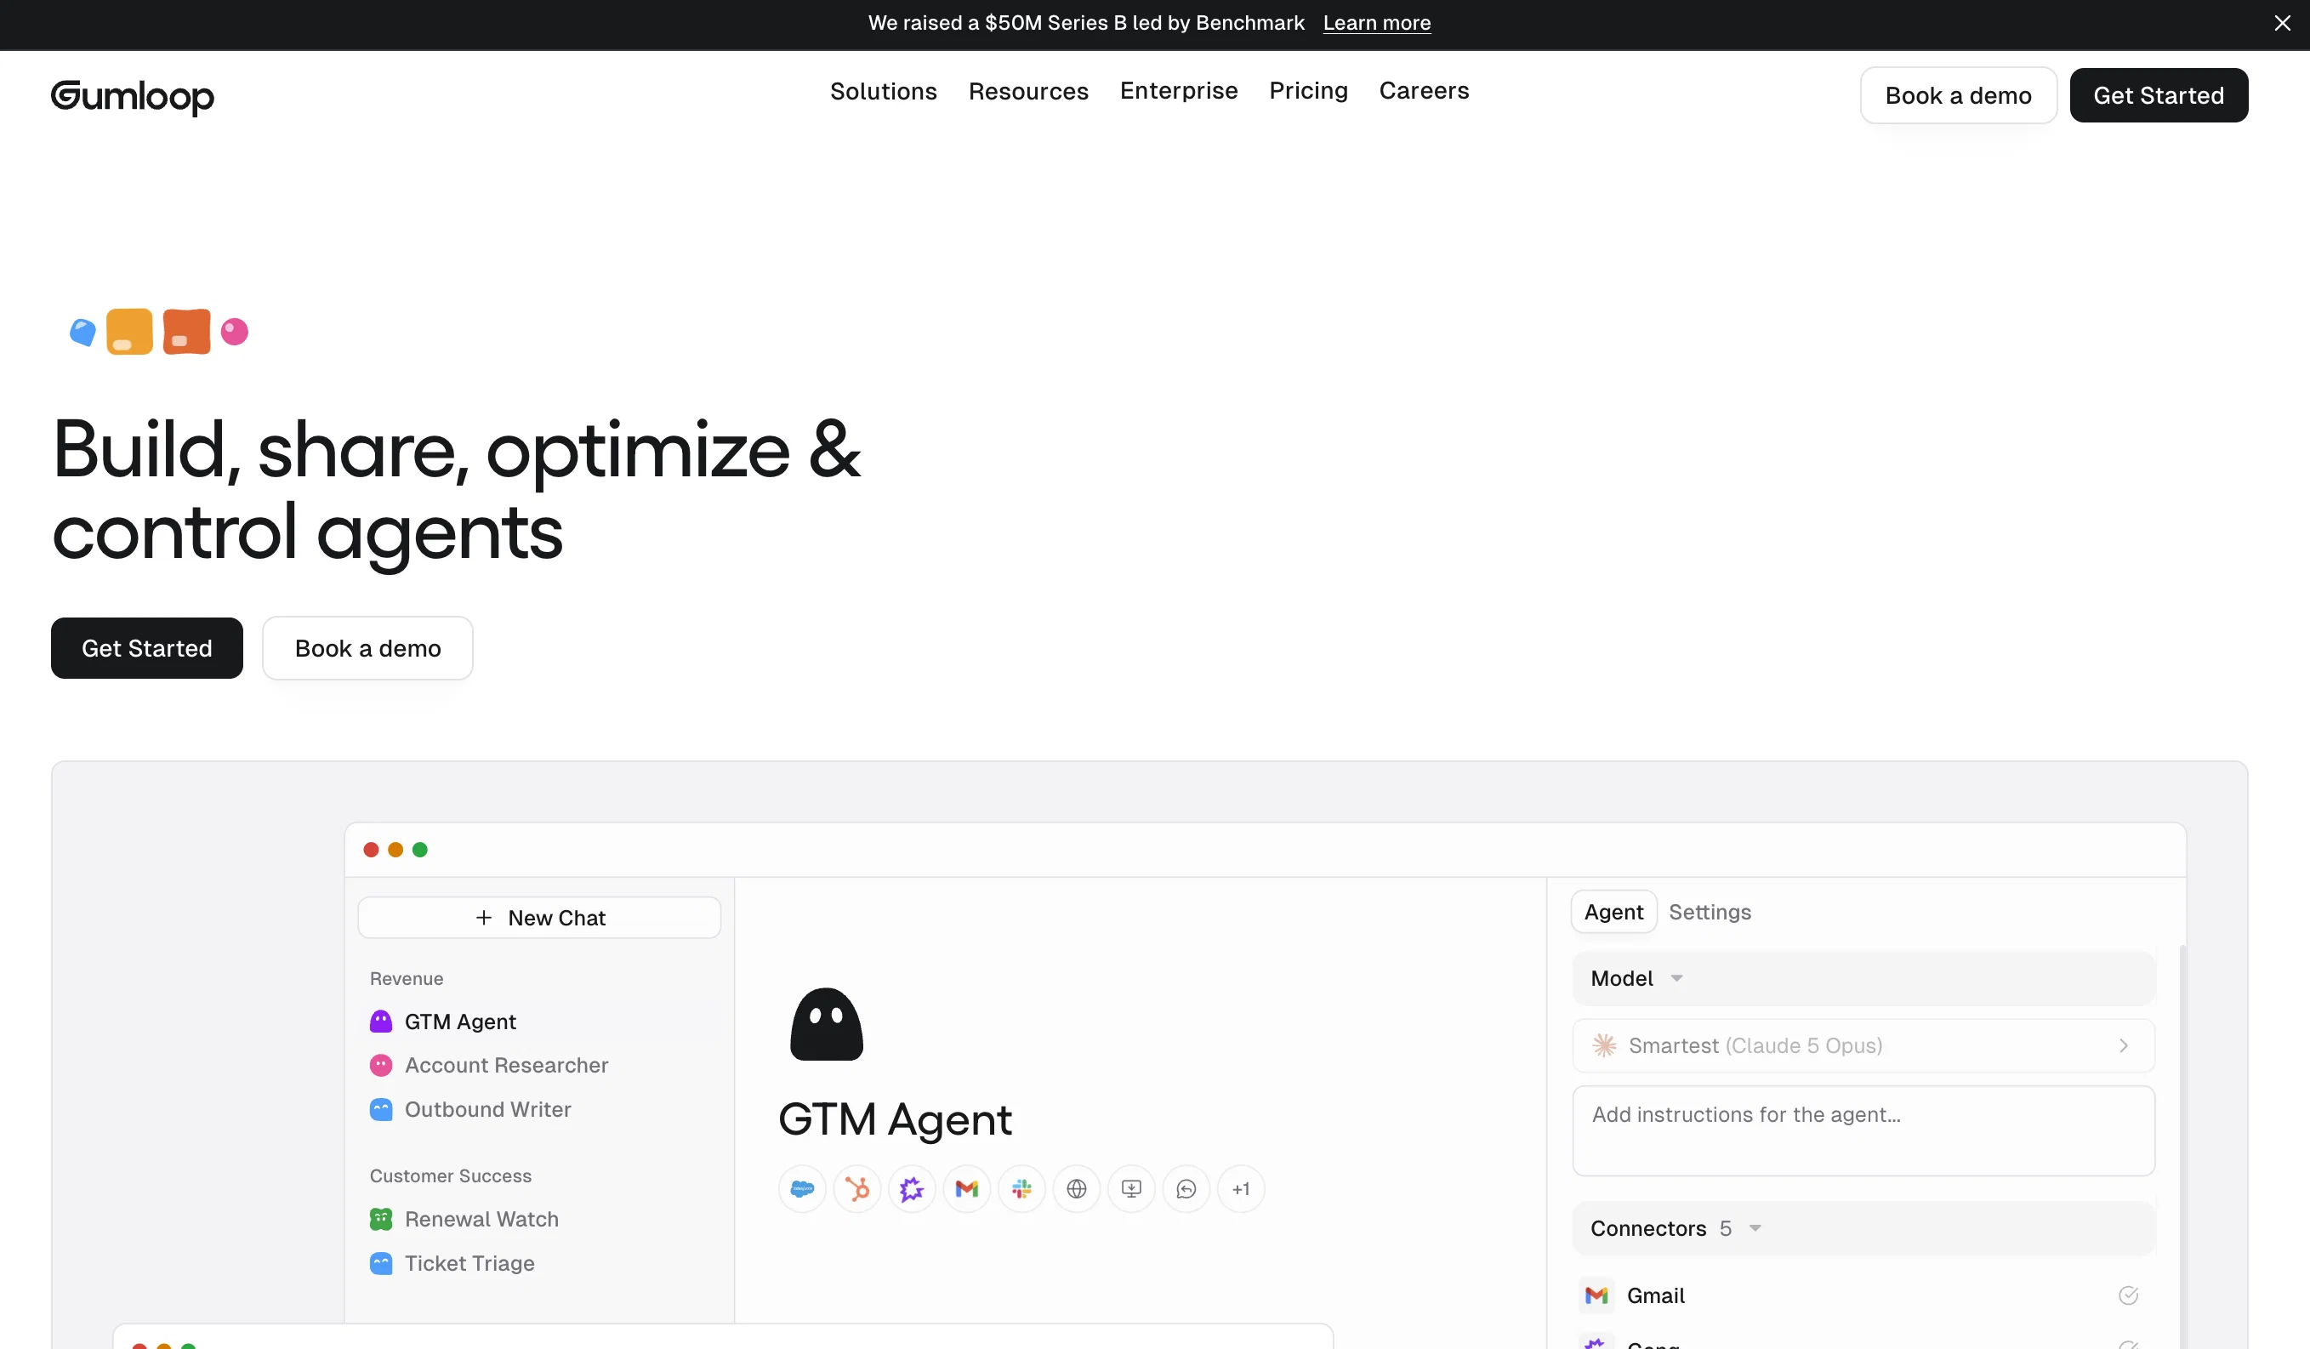Viewport: 2310px width, 1349px height.
Task: Go to the Enterprise page
Action: tap(1179, 91)
